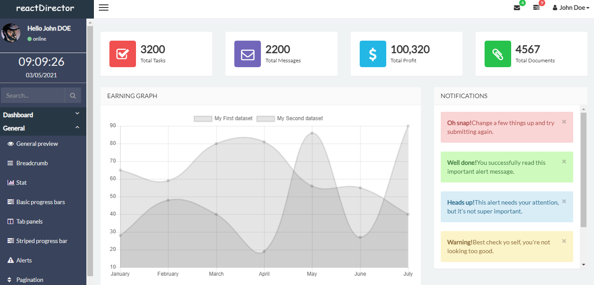The image size is (594, 285).
Task: Click the notifications scrollbar down arrow
Action: [x=583, y=265]
